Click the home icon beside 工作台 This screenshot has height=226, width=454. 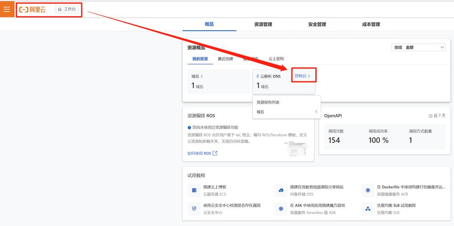[60, 9]
